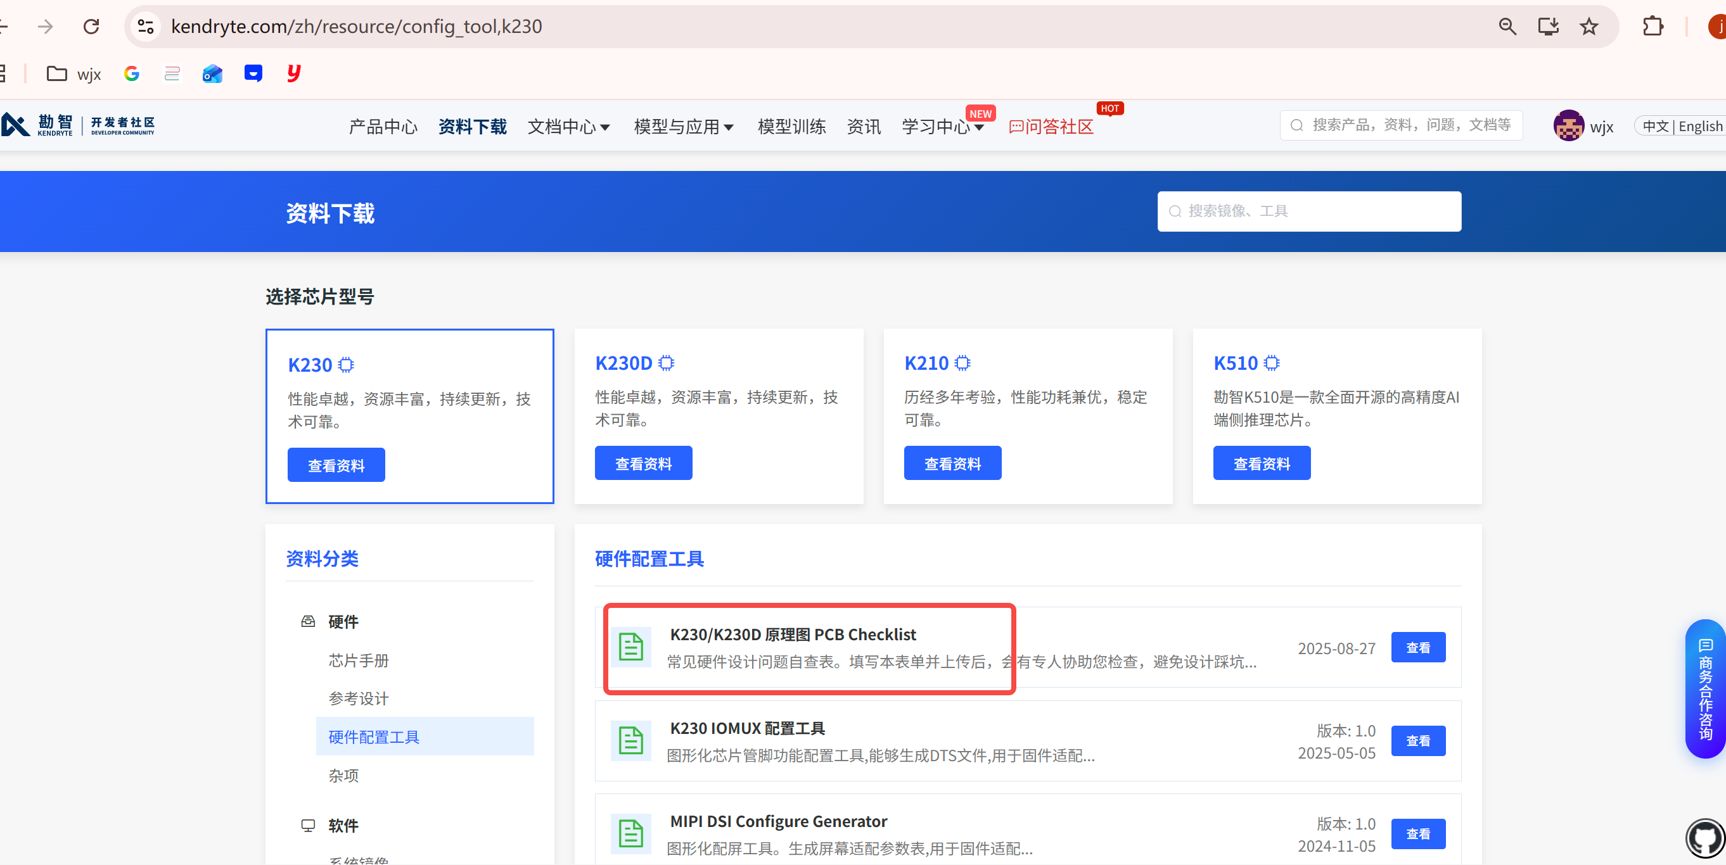Click the K230D chip title
Screen dimensions: 1726x865
[623, 363]
